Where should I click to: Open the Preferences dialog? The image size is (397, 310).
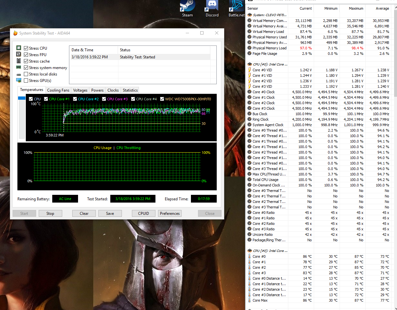tap(170, 213)
